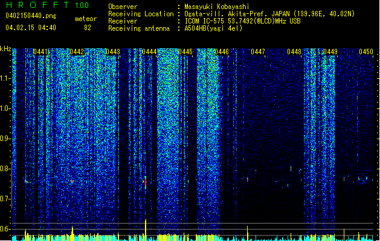Click the 0447 time marker
The image size is (380, 241).
(x=258, y=52)
